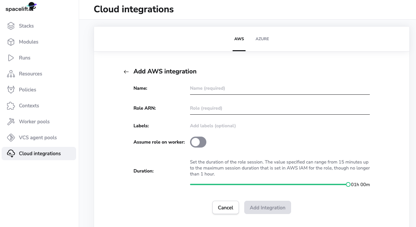
Task: Click the Policies shield icon
Action: tap(11, 90)
